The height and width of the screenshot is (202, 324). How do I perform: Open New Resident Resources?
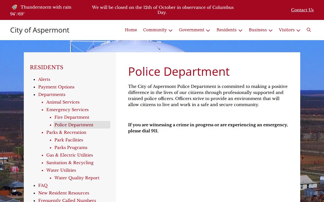(64, 193)
